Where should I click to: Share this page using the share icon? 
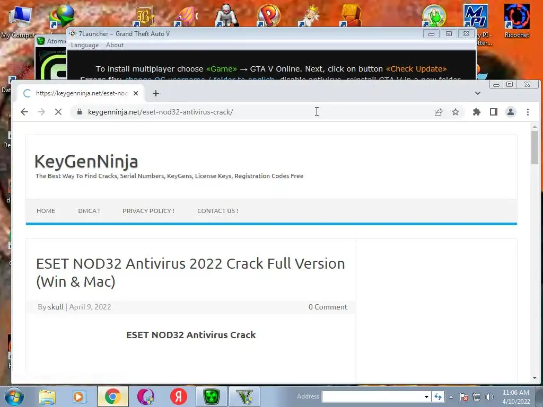click(439, 112)
